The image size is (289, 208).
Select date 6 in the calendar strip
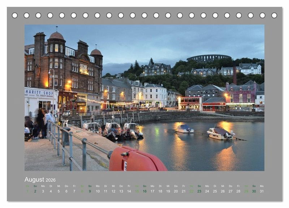pos(66,191)
